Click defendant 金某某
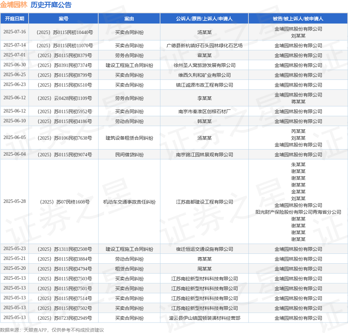Viewport: 348px width, 333px height. (298, 192)
